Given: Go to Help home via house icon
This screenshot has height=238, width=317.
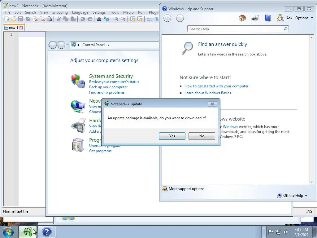Looking at the screenshot, I should [242, 18].
